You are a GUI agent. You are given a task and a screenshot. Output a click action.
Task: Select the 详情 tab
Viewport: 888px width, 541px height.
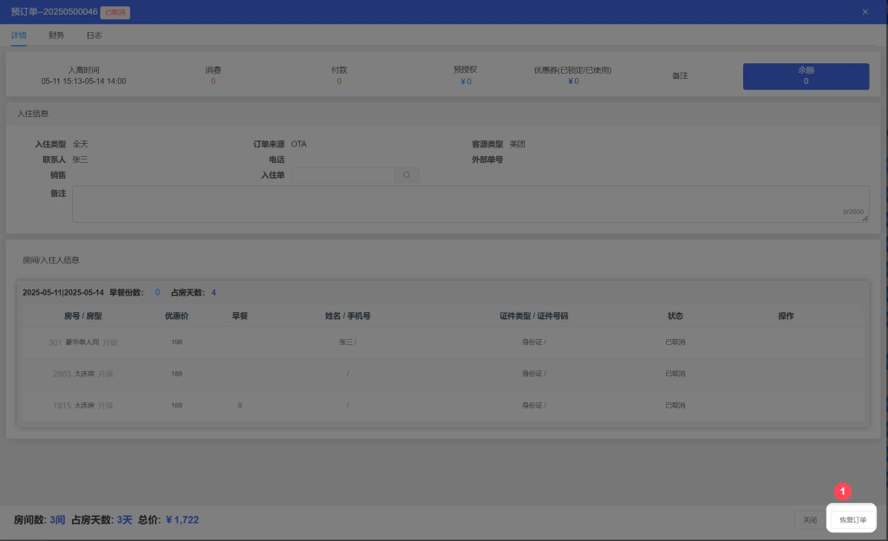[x=19, y=36]
